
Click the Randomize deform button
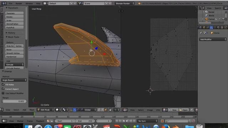(x=14, y=57)
